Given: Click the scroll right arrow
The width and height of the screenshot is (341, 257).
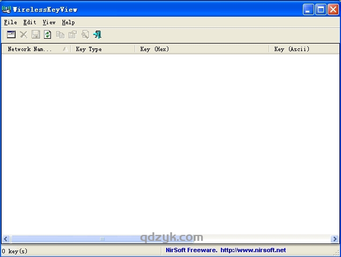Looking at the screenshot, I should point(335,239).
